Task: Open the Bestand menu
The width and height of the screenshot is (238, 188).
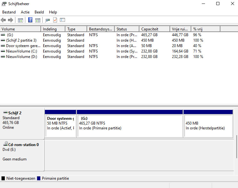Action: point(9,12)
